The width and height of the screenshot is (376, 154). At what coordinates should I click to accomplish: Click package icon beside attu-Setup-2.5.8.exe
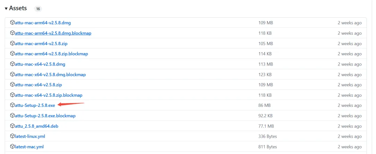[13, 105]
